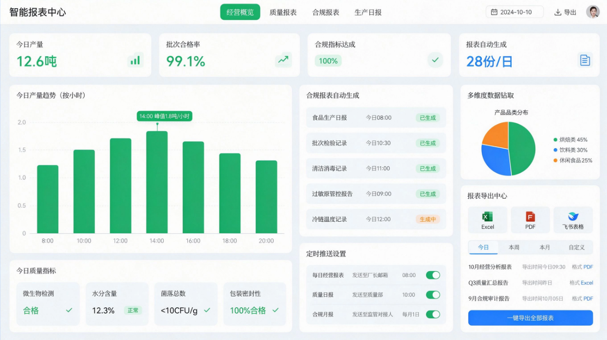Click the 100% compliance badge
The width and height of the screenshot is (607, 340).
pos(328,61)
